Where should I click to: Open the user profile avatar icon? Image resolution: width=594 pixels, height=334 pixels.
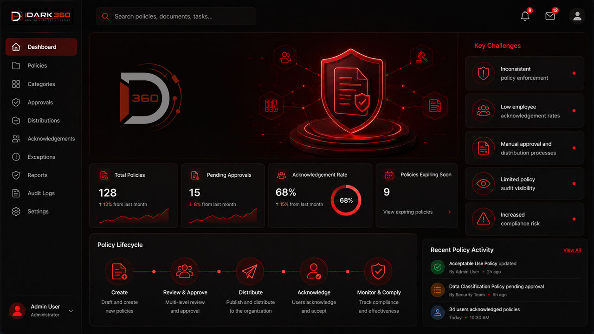point(577,16)
